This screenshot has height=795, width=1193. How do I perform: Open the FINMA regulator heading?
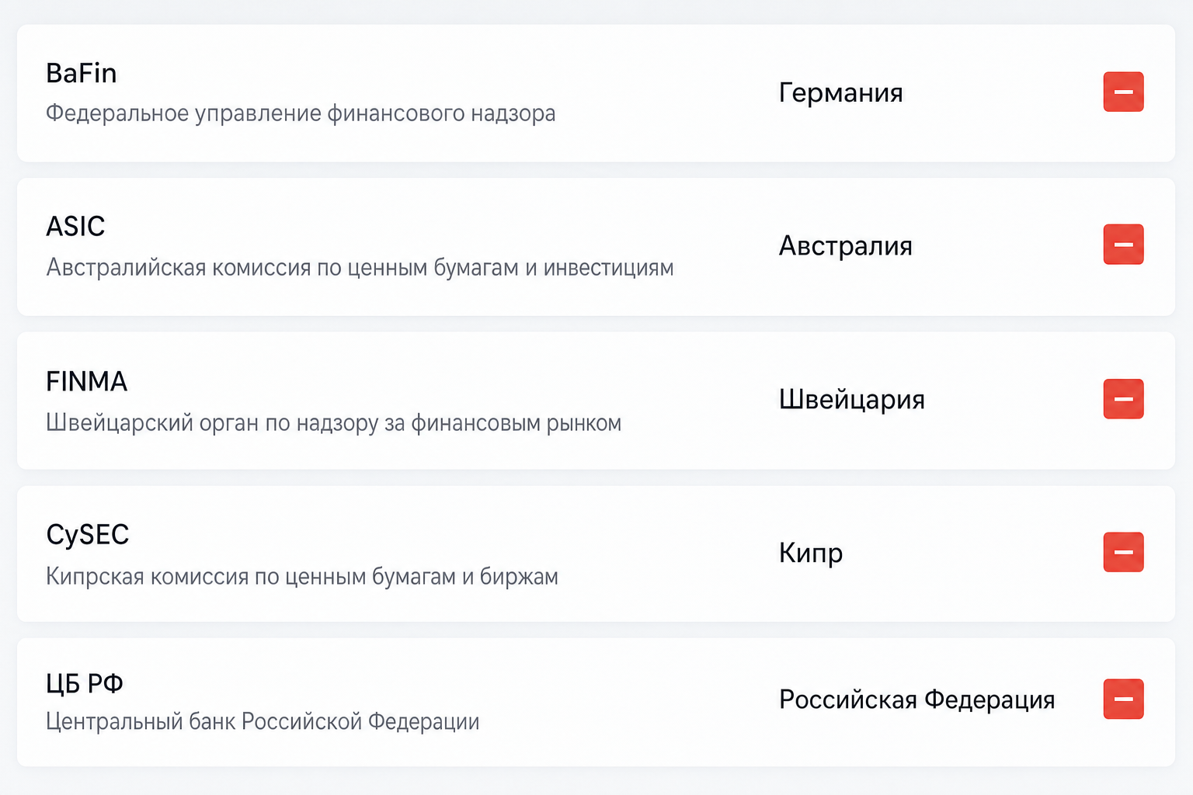(86, 381)
